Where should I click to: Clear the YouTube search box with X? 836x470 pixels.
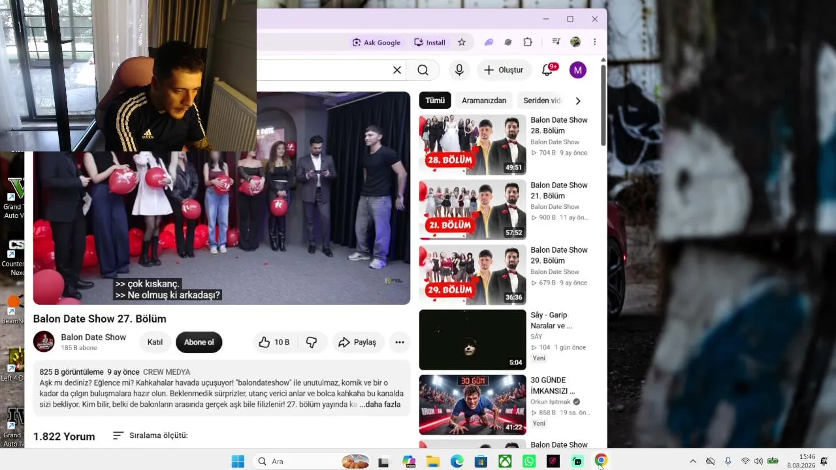coord(396,70)
